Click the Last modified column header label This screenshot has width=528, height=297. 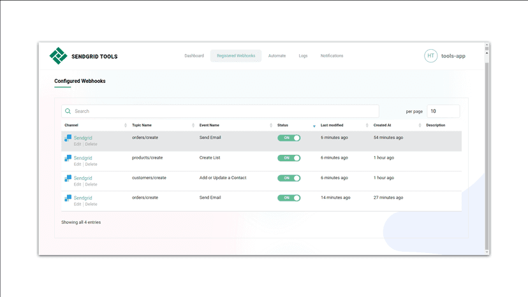point(332,126)
